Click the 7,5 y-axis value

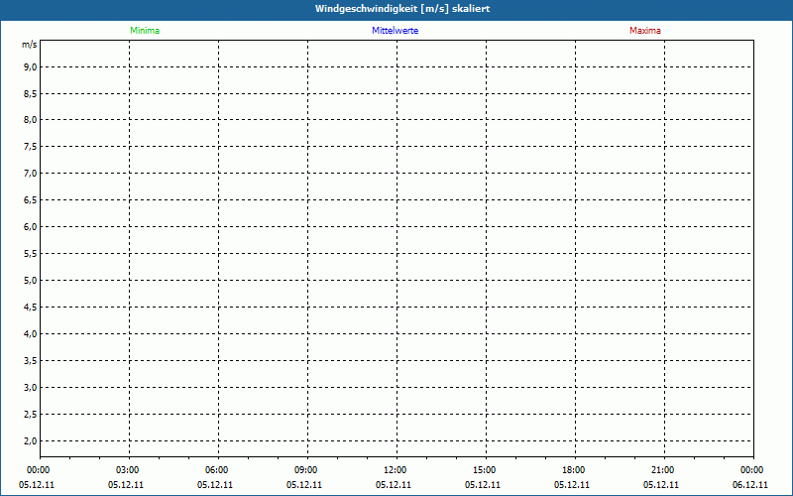coord(31,147)
